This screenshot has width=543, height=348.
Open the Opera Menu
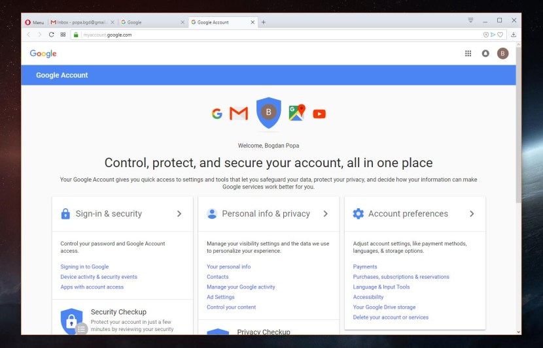pyautogui.click(x=35, y=22)
